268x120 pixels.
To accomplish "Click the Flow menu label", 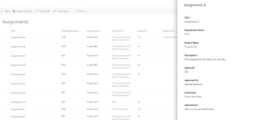I will 82,11.
